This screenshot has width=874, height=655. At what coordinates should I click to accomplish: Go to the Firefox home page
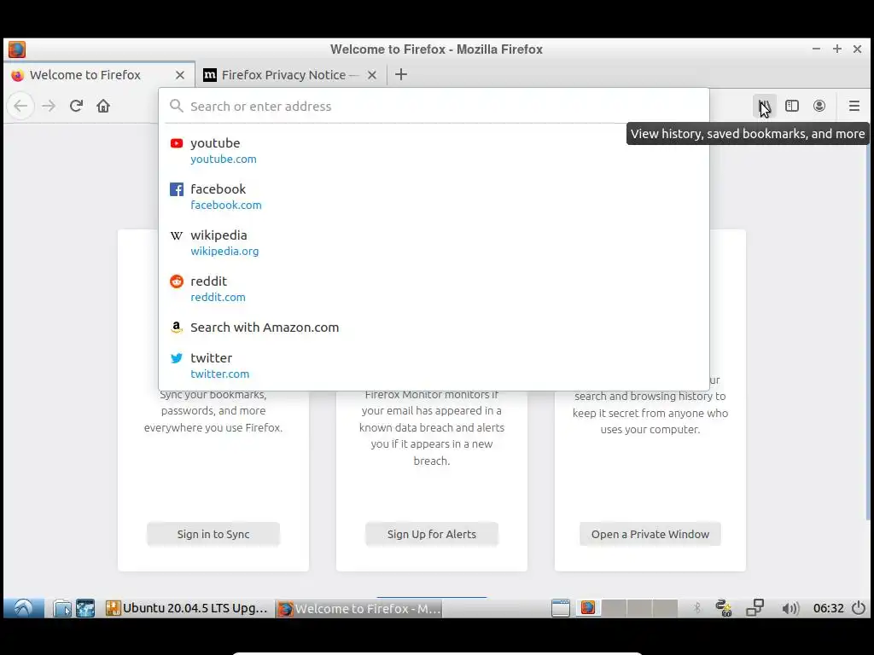point(103,106)
